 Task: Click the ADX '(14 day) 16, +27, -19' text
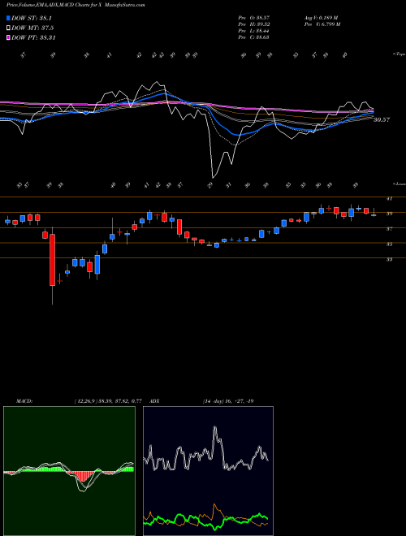coord(228,401)
